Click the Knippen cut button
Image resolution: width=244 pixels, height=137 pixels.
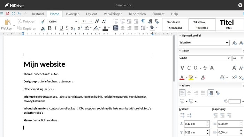(26, 21)
